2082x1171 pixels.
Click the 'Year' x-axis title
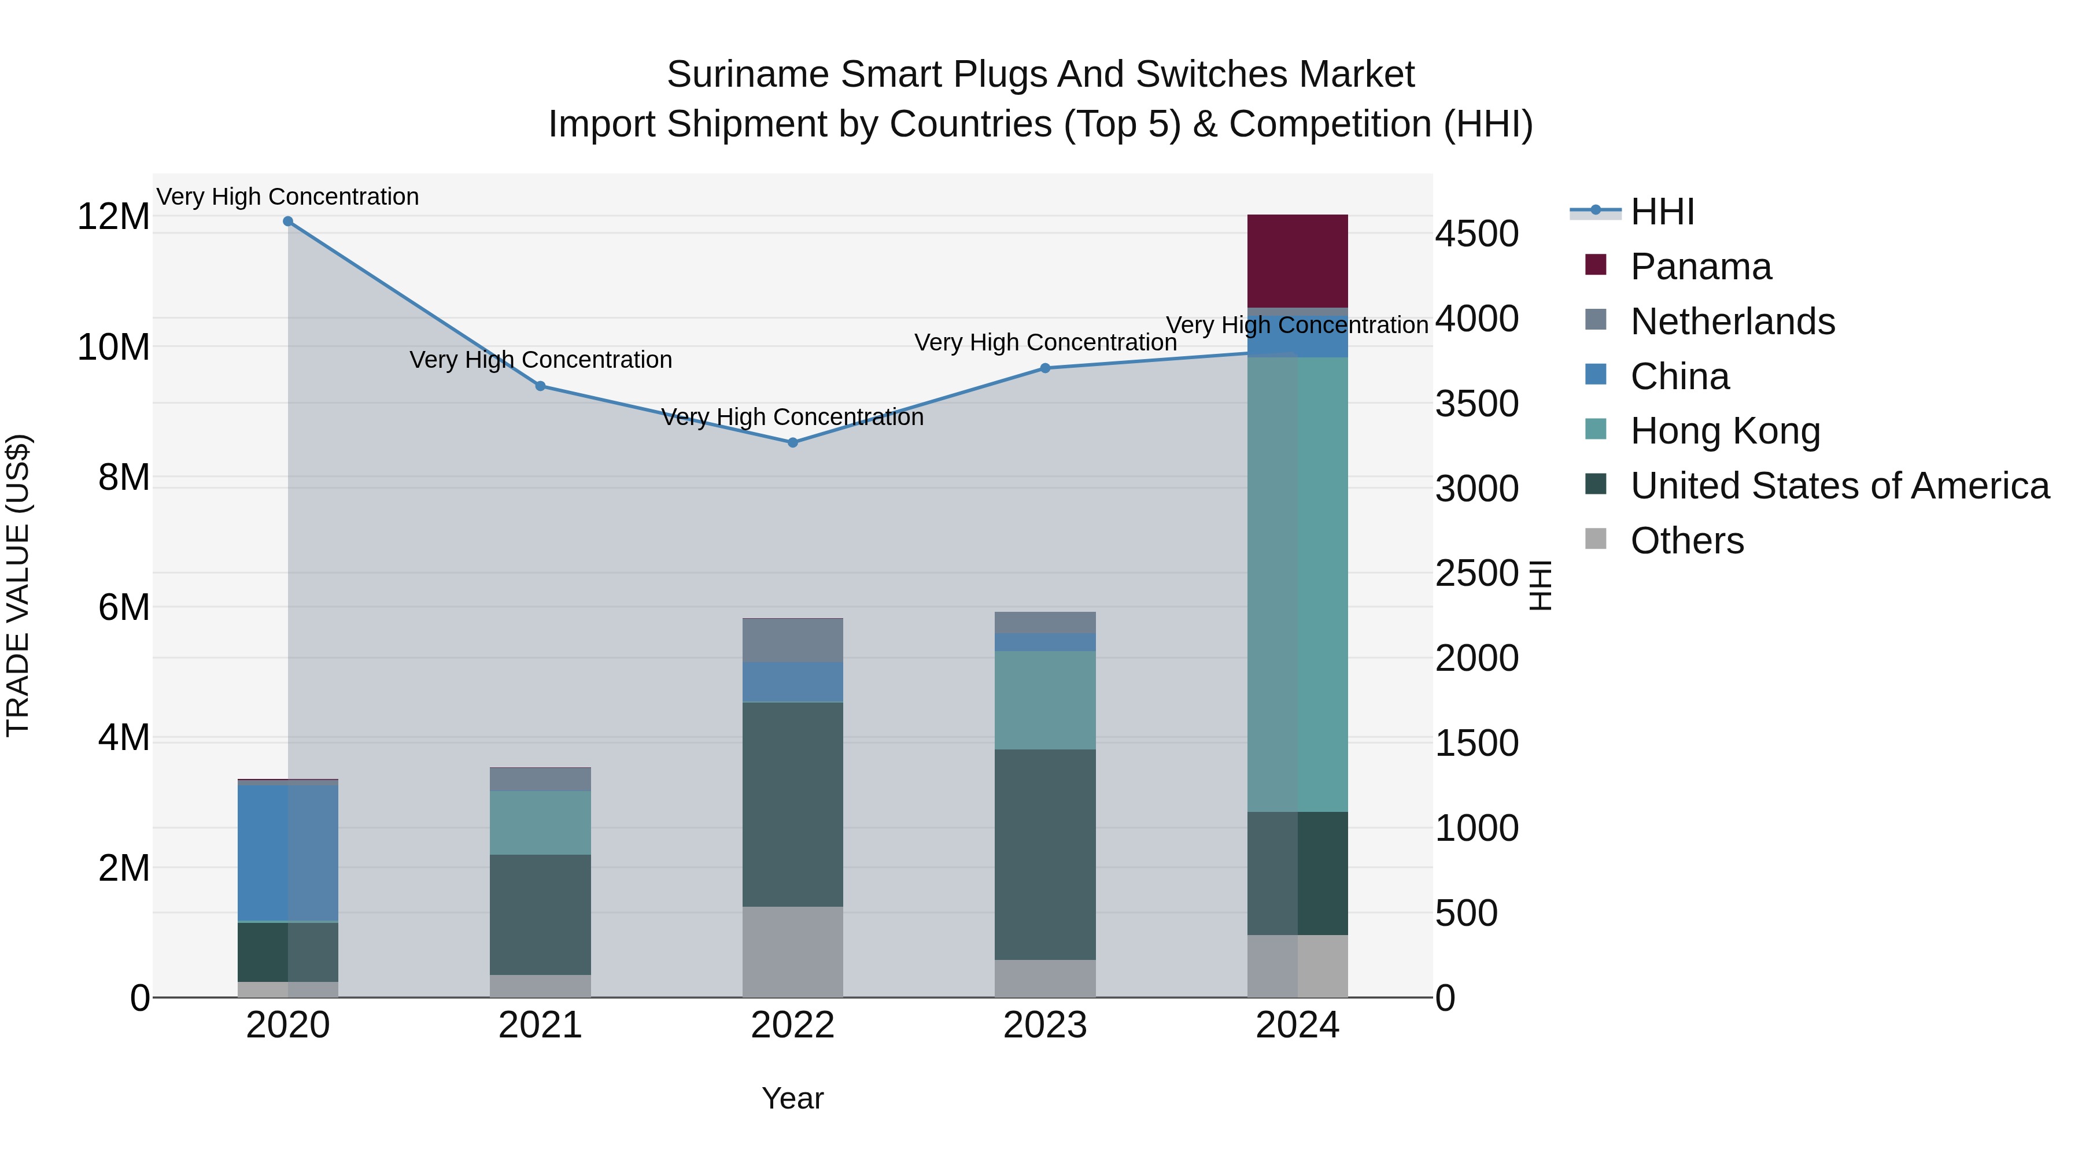[x=793, y=1099]
